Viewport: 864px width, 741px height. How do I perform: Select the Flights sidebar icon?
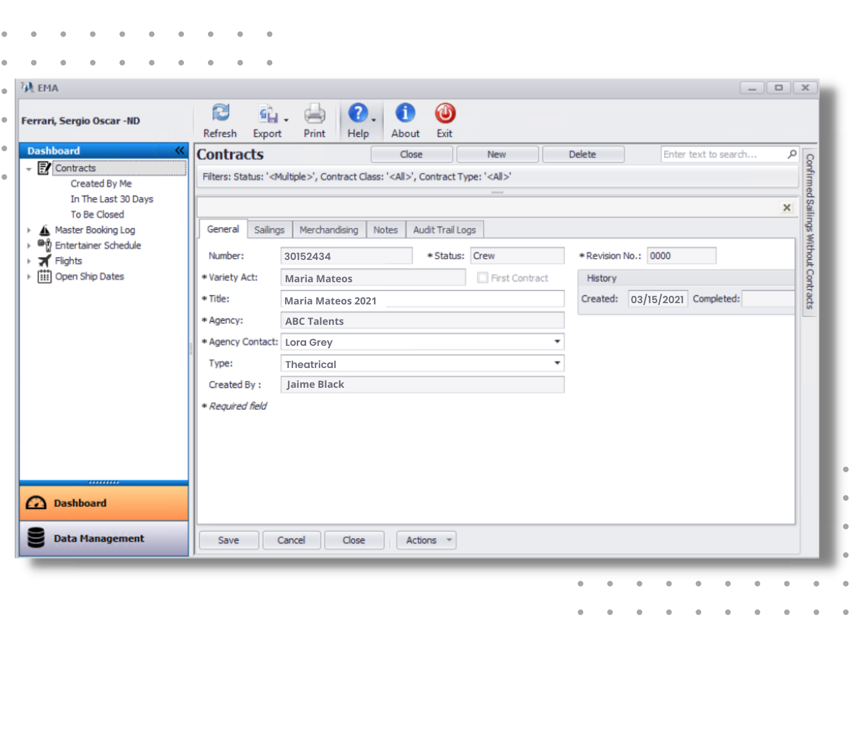[x=46, y=261]
